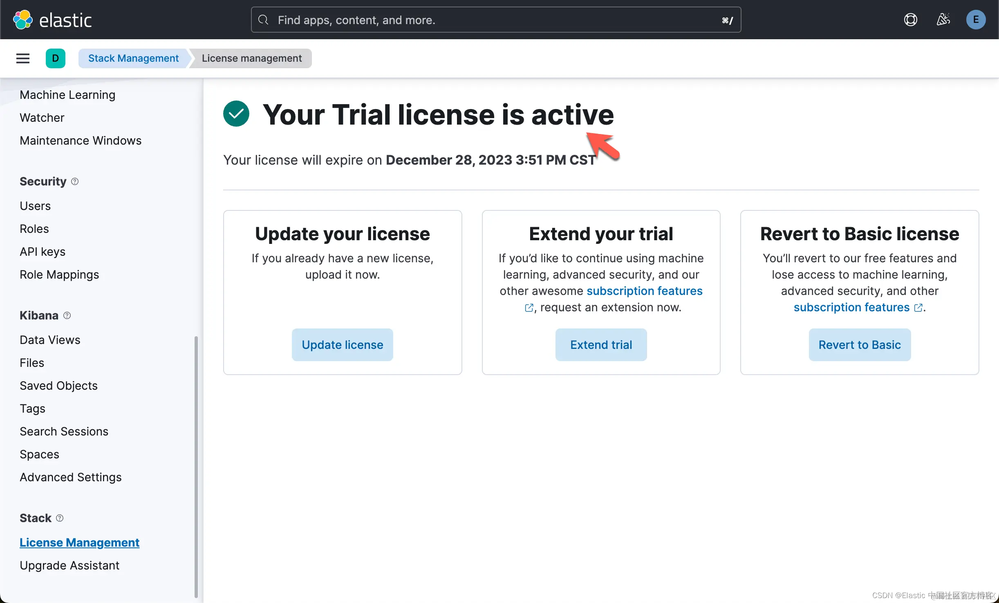999x603 pixels.
Task: Open Saved Objects in sidebar
Action: tap(58, 386)
